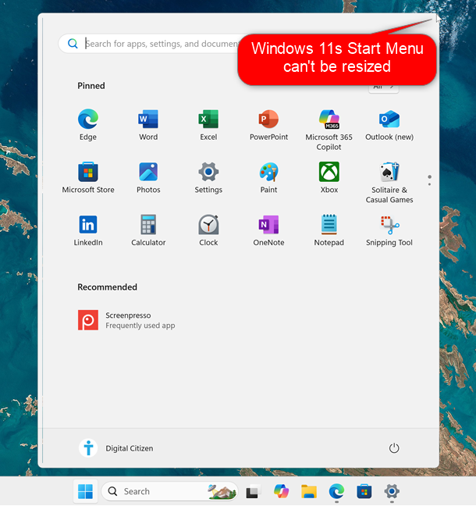Click the power button in Start menu
This screenshot has width=476, height=506.
[394, 448]
